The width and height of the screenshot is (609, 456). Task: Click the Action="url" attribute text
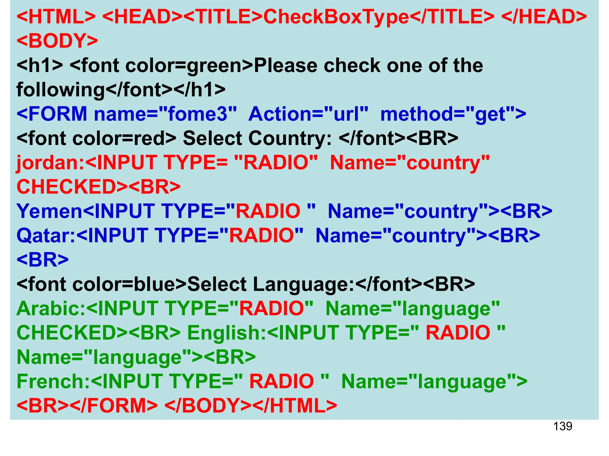308,114
